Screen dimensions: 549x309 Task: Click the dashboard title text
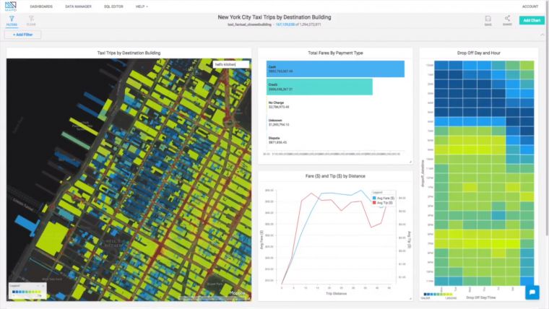click(274, 17)
